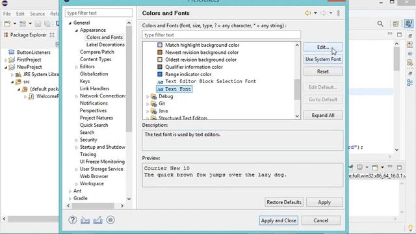Select FirstProject in Package Explorer
This screenshot has height=234, width=416.
29,60
